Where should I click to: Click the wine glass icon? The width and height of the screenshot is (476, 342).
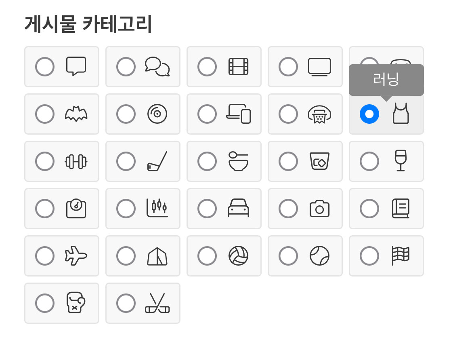(x=401, y=161)
